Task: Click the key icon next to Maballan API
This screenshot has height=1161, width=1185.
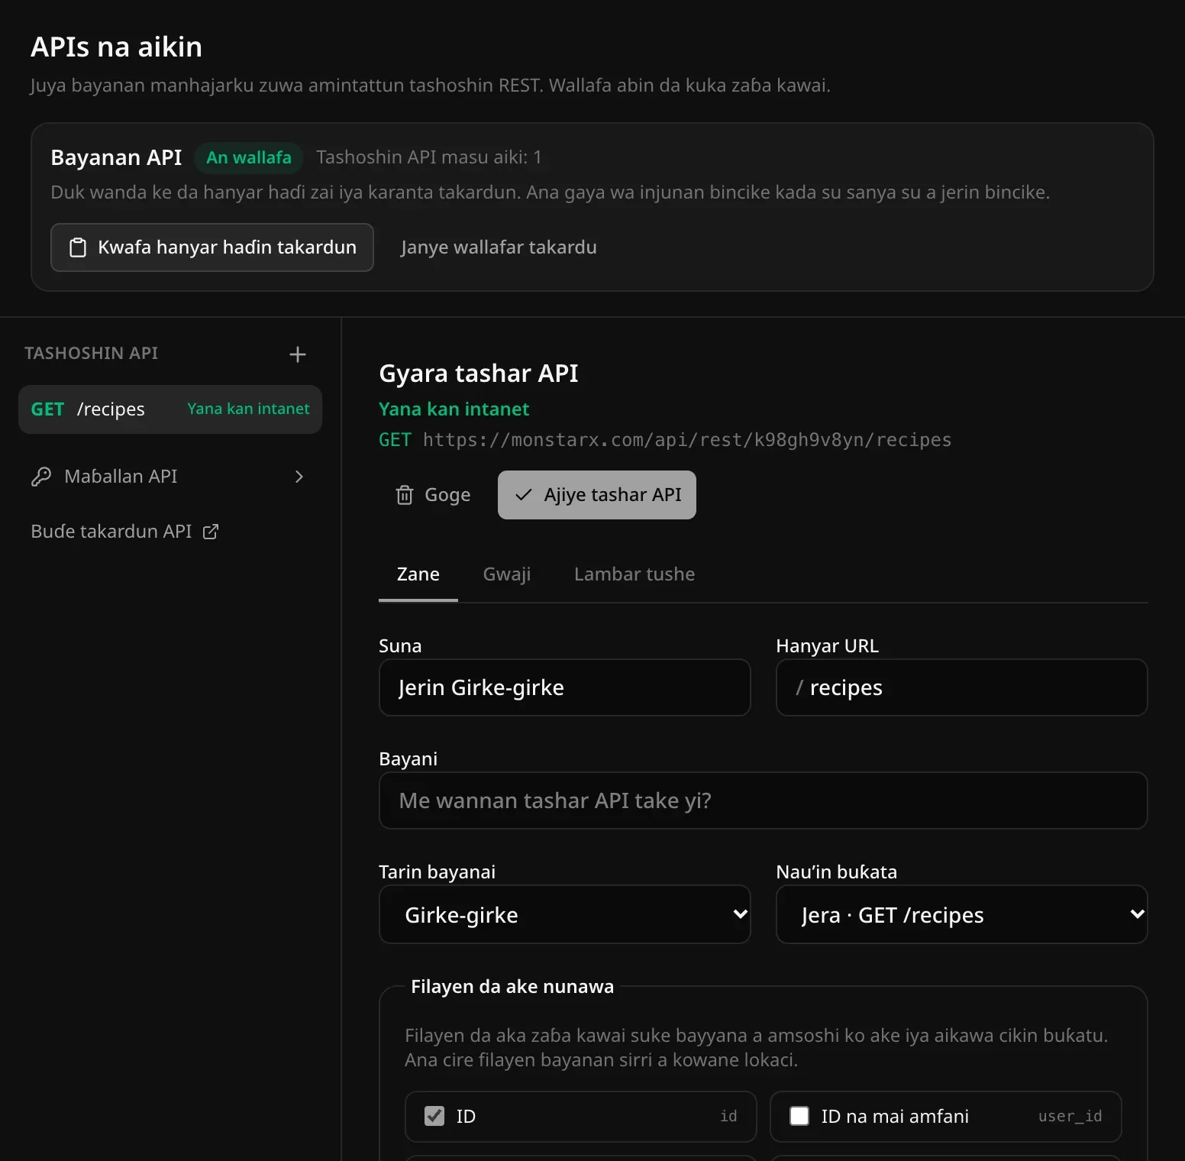Action: [41, 477]
